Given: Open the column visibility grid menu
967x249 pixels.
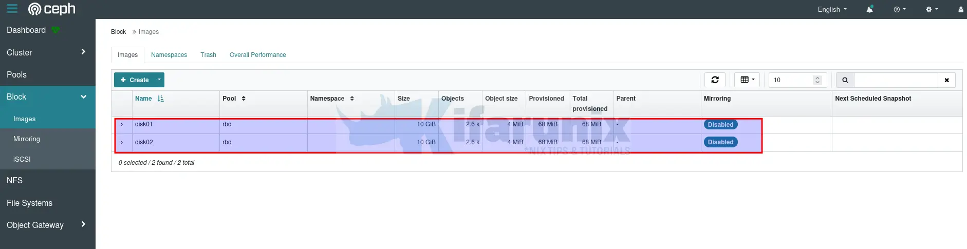Looking at the screenshot, I should click(x=747, y=80).
